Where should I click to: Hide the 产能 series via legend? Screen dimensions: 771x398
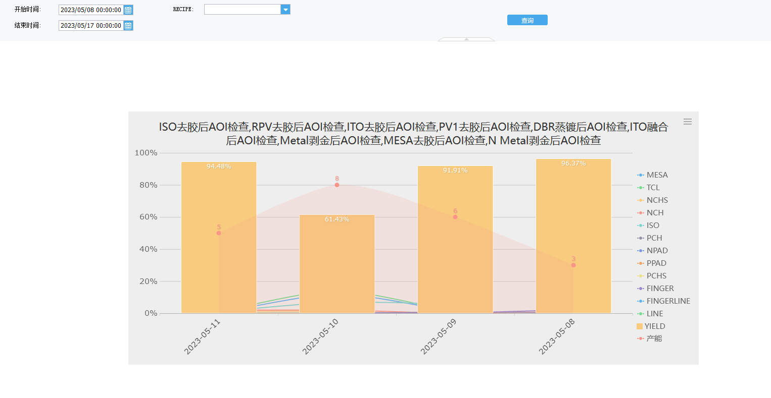coord(650,338)
